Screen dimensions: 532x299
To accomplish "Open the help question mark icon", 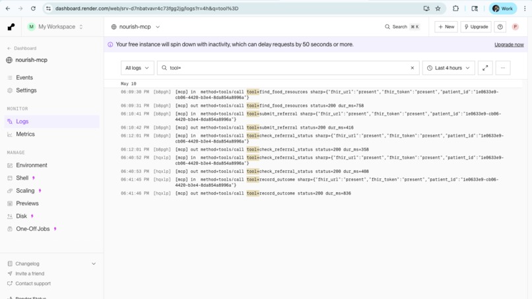I will (500, 27).
